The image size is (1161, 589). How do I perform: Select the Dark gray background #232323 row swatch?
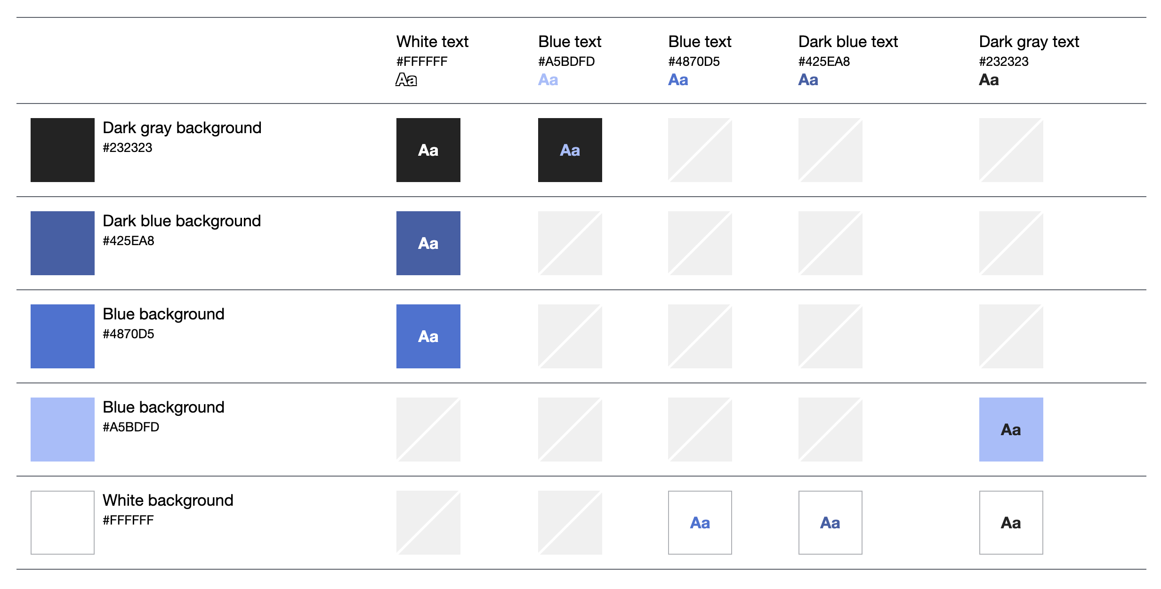coord(63,150)
